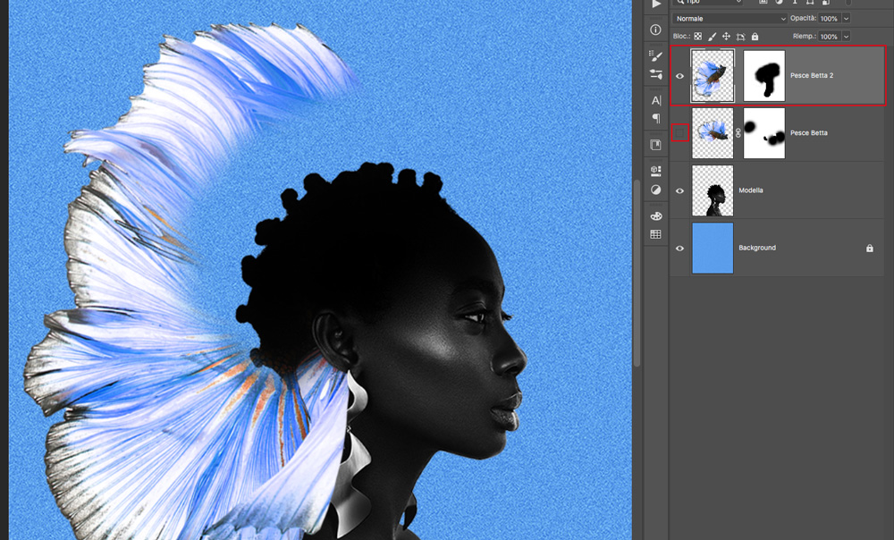Open the Character panel icon

[656, 100]
